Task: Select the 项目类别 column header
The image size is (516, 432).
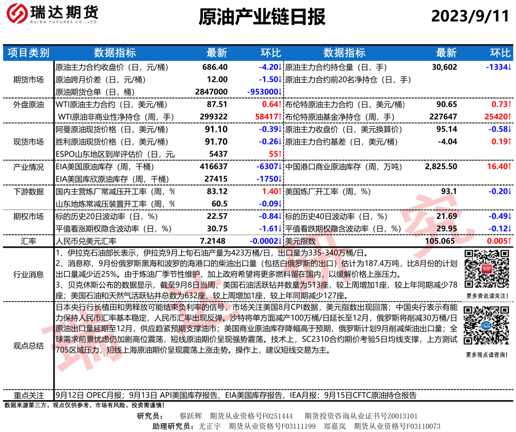Action: [28, 53]
